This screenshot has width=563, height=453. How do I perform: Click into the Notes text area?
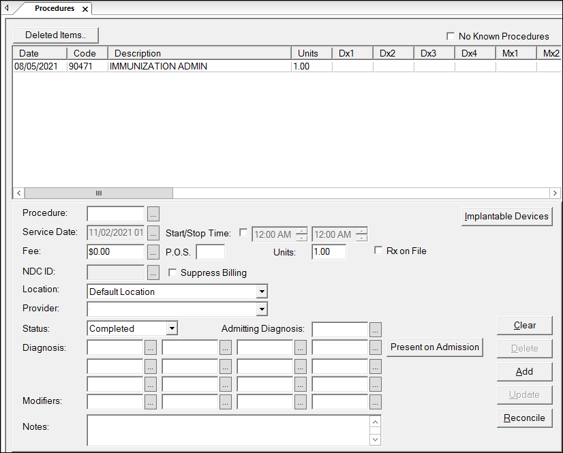click(229, 431)
